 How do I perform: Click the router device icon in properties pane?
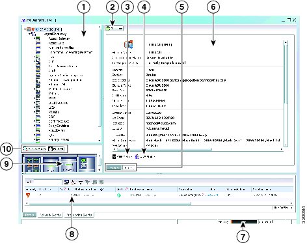(129, 44)
